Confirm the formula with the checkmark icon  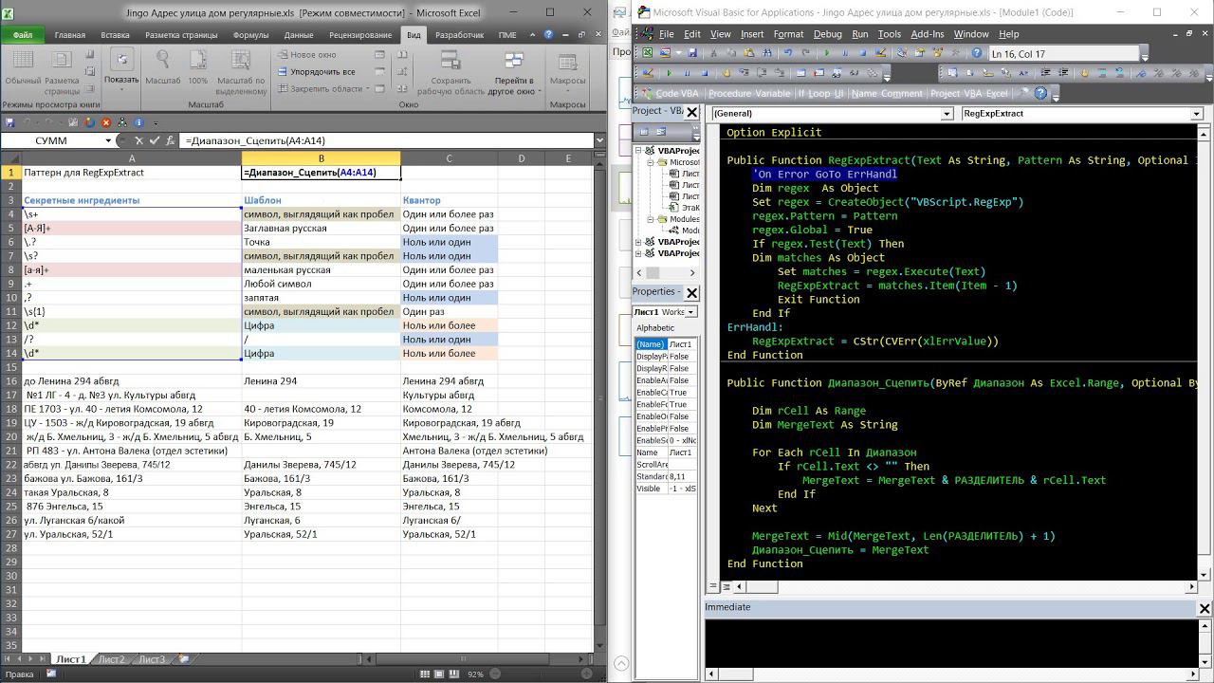[155, 140]
